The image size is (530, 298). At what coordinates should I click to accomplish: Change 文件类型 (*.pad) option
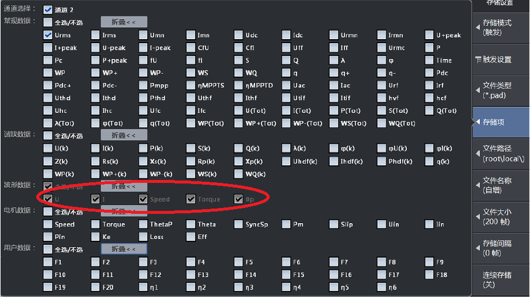pyautogui.click(x=501, y=91)
